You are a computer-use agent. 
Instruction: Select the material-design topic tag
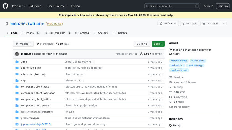point(179,61)
